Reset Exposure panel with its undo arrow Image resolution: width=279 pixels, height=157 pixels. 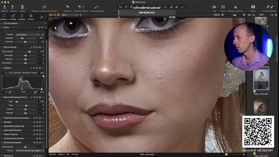37,47
